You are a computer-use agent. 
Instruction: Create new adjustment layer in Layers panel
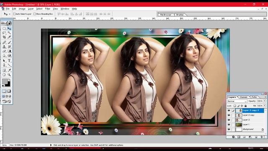point(250,137)
